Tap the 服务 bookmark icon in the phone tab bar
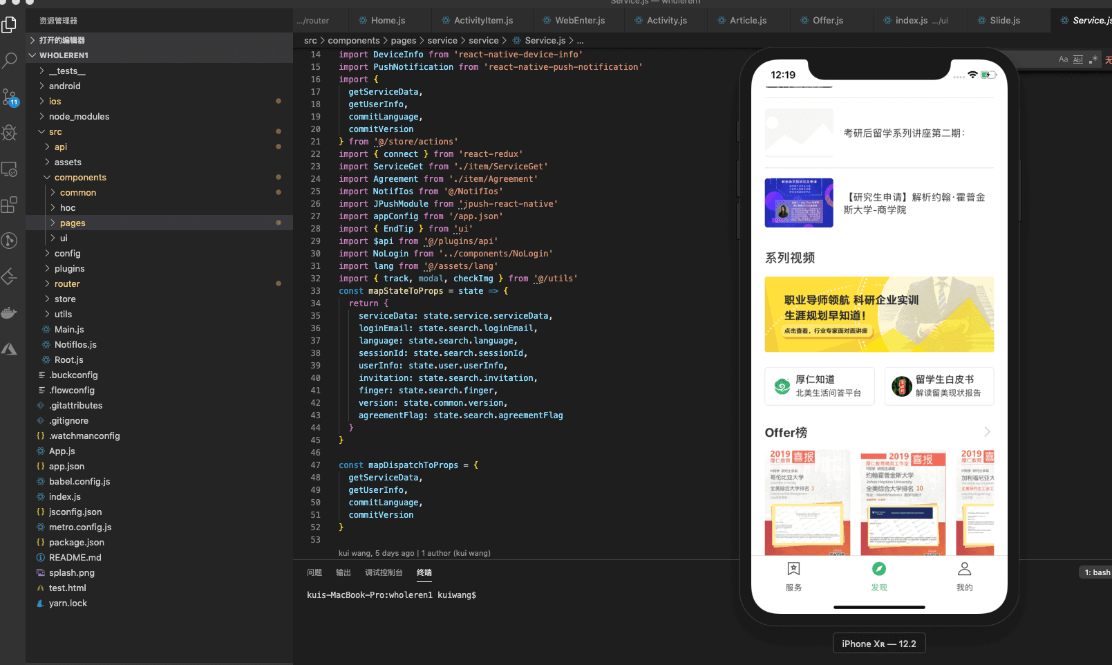Viewport: 1112px width, 665px height. tap(793, 569)
